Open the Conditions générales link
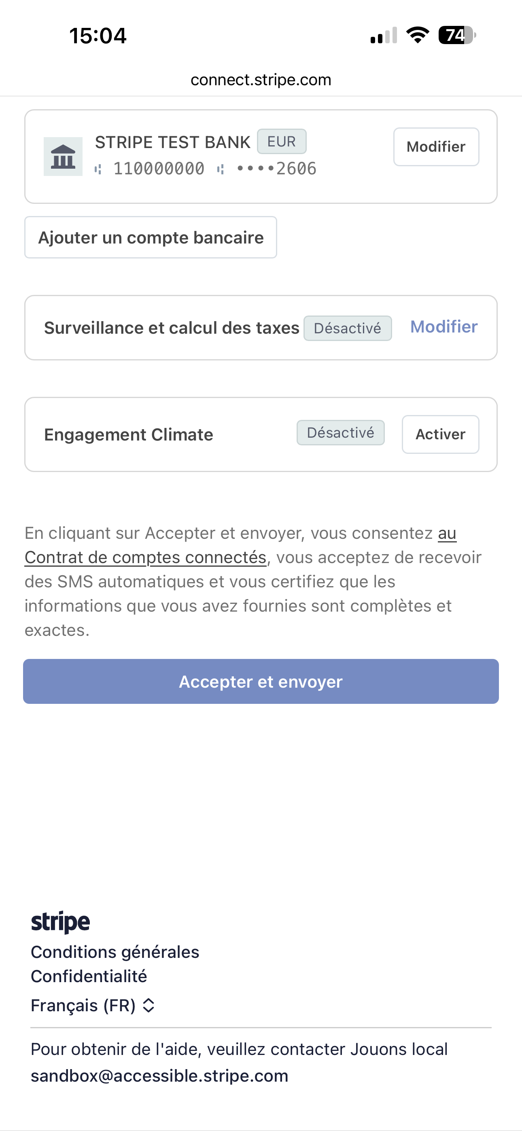Screen dimensions: 522x1131 115,952
